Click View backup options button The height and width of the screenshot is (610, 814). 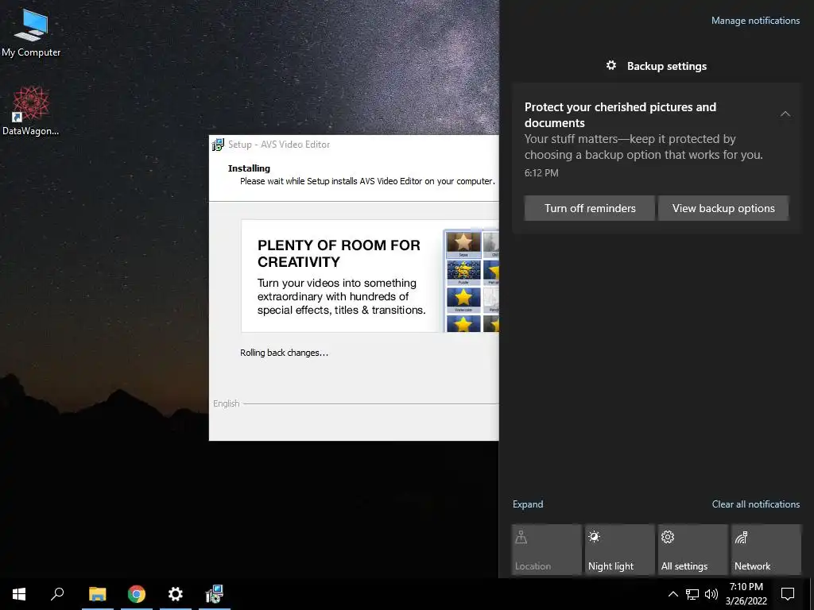(x=723, y=208)
